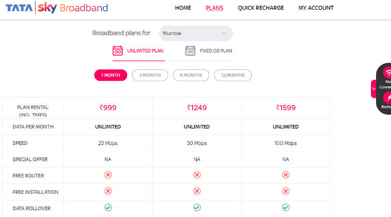The image size is (391, 217).
Task: Switch to Fixed GB Plan tab
Action: pos(209,51)
